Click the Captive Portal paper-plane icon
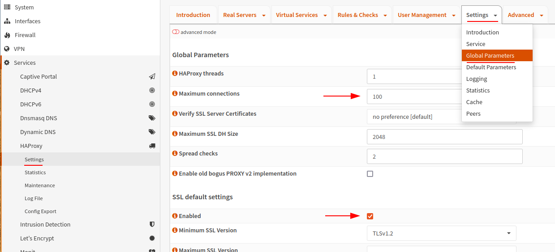555x252 pixels. tap(152, 76)
